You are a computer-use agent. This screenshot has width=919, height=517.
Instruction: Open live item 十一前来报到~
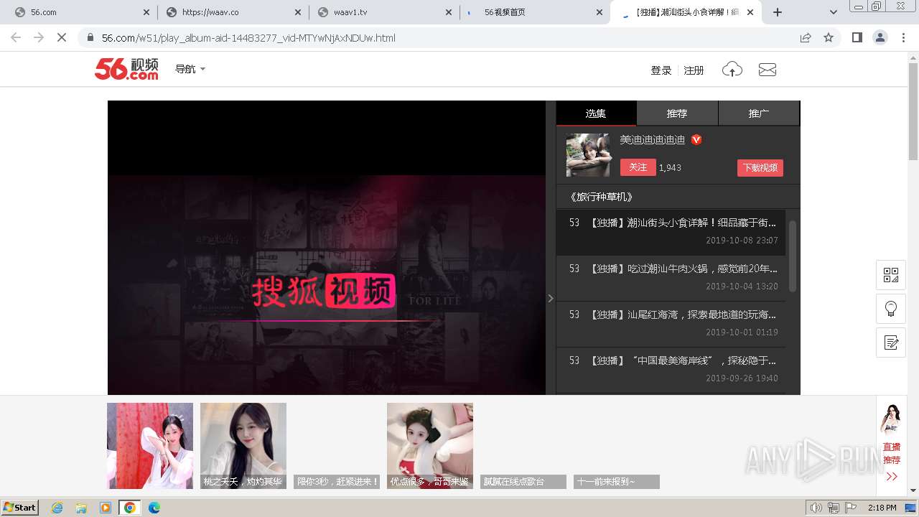(x=617, y=482)
